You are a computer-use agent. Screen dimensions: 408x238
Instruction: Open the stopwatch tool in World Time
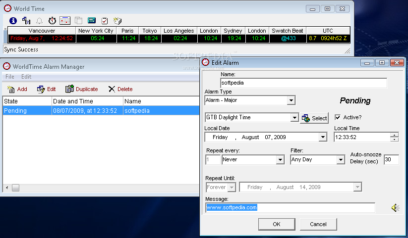[52, 21]
